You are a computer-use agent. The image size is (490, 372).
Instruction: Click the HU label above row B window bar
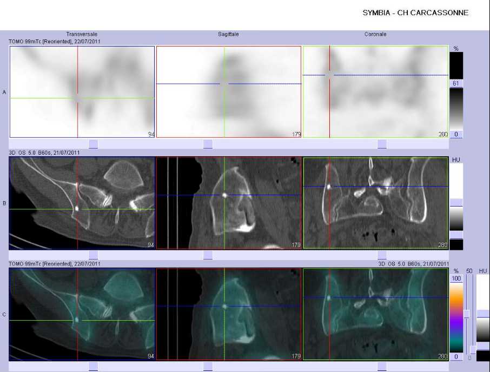456,160
